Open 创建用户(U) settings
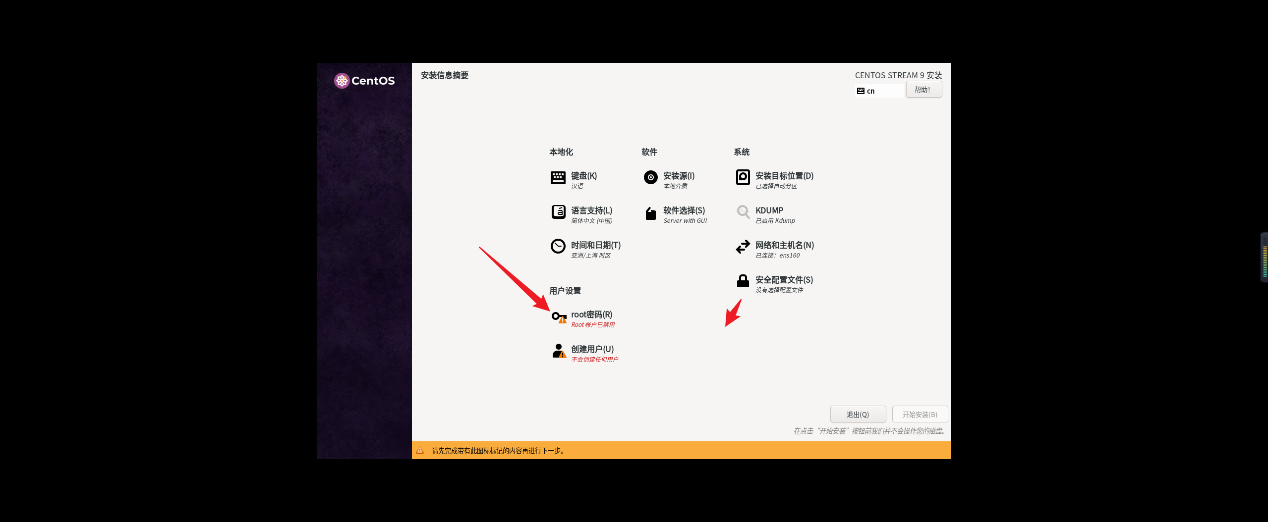Image resolution: width=1268 pixels, height=522 pixels. (x=592, y=349)
